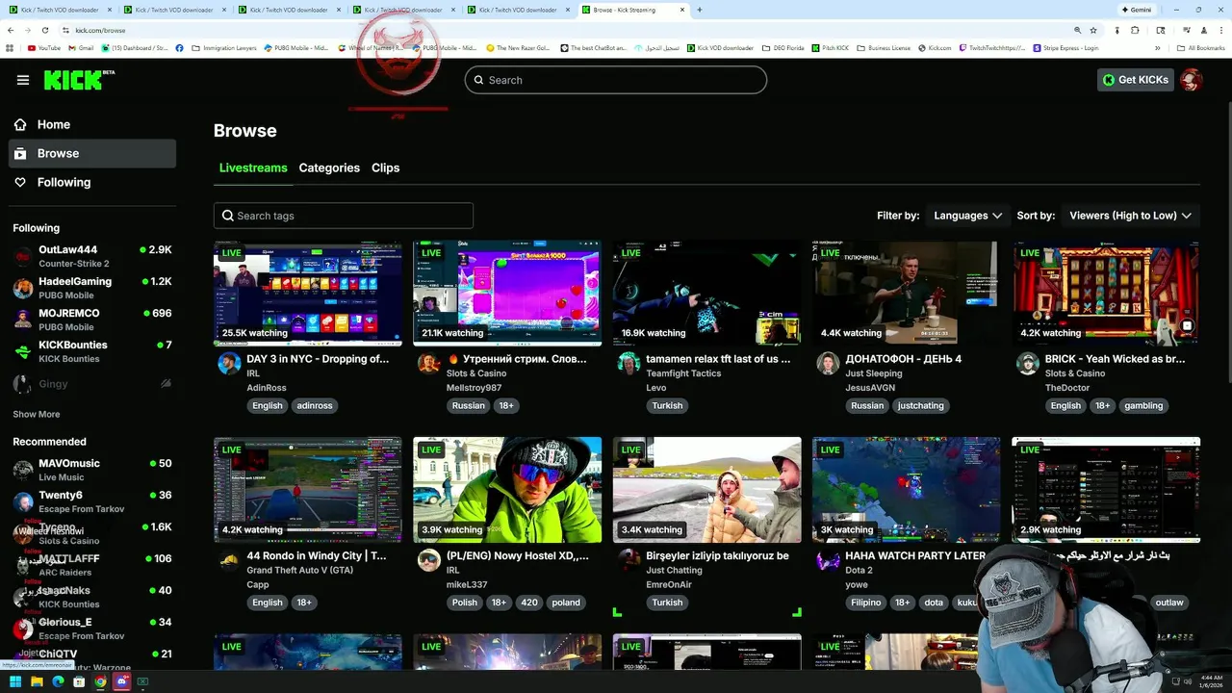Expand Show More in Following list
The width and height of the screenshot is (1232, 693).
coord(37,414)
